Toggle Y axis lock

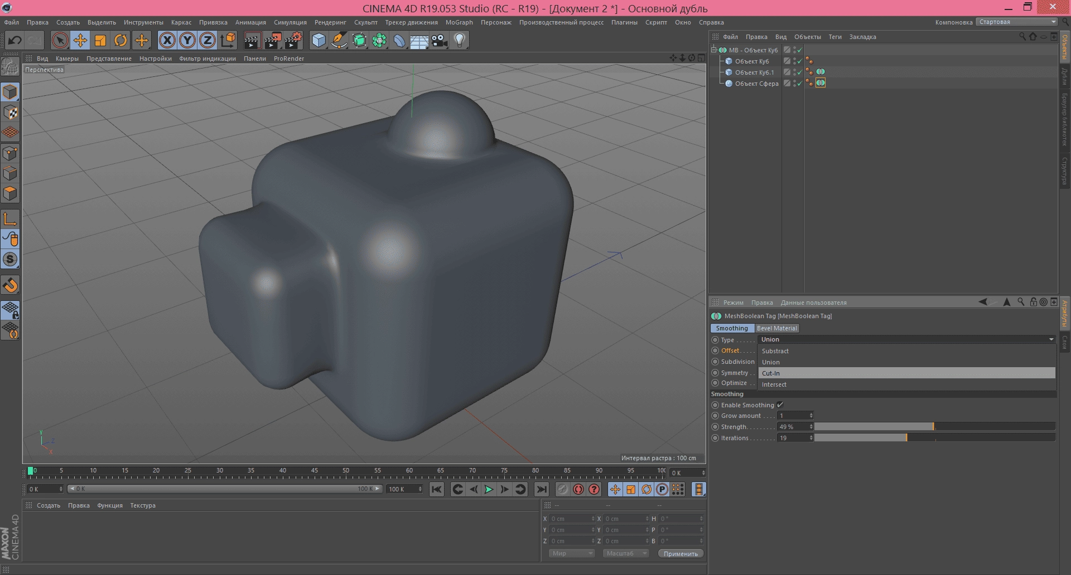click(x=187, y=40)
